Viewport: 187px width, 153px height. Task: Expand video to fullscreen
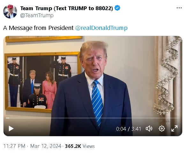174,129
